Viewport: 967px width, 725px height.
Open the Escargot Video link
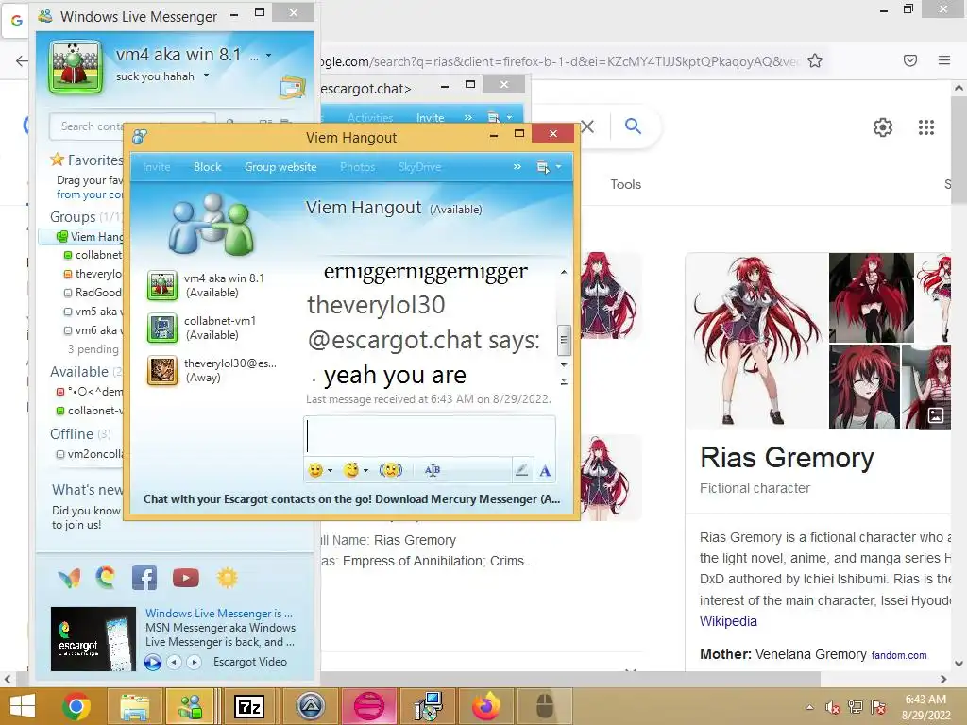tap(249, 662)
